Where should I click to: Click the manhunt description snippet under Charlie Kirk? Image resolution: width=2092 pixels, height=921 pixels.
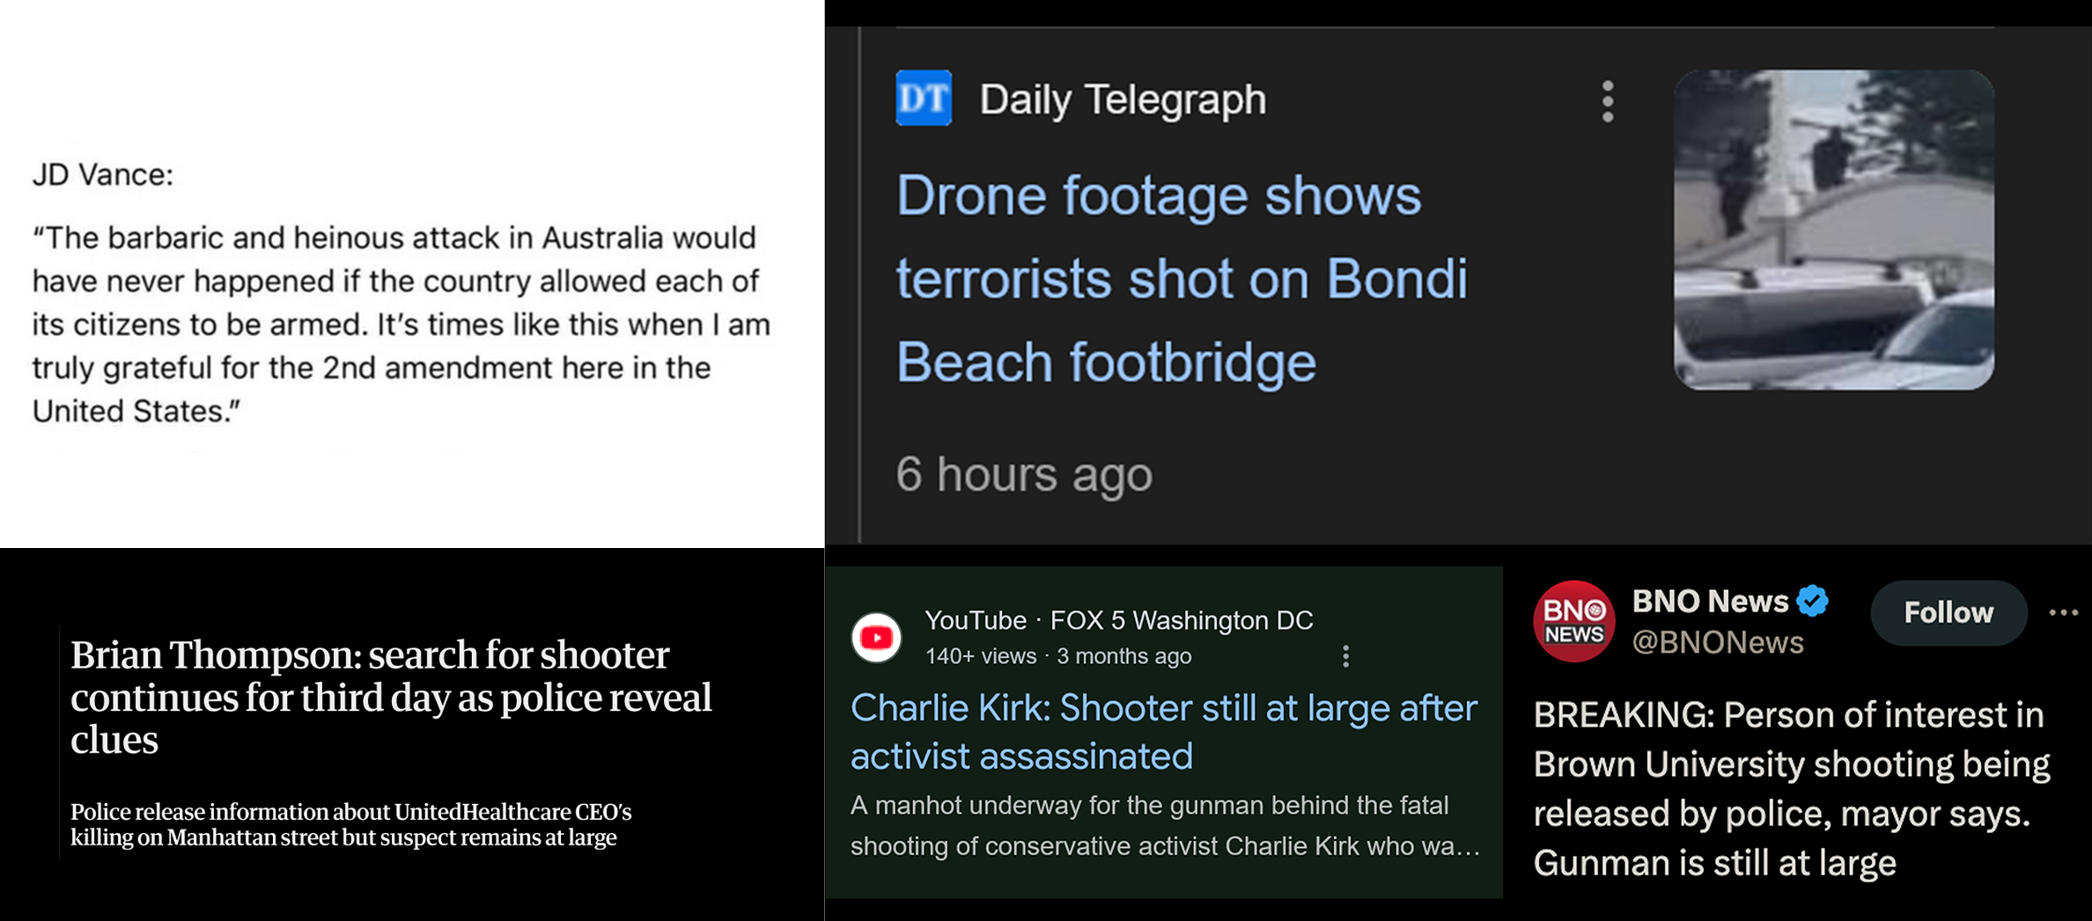click(1165, 825)
